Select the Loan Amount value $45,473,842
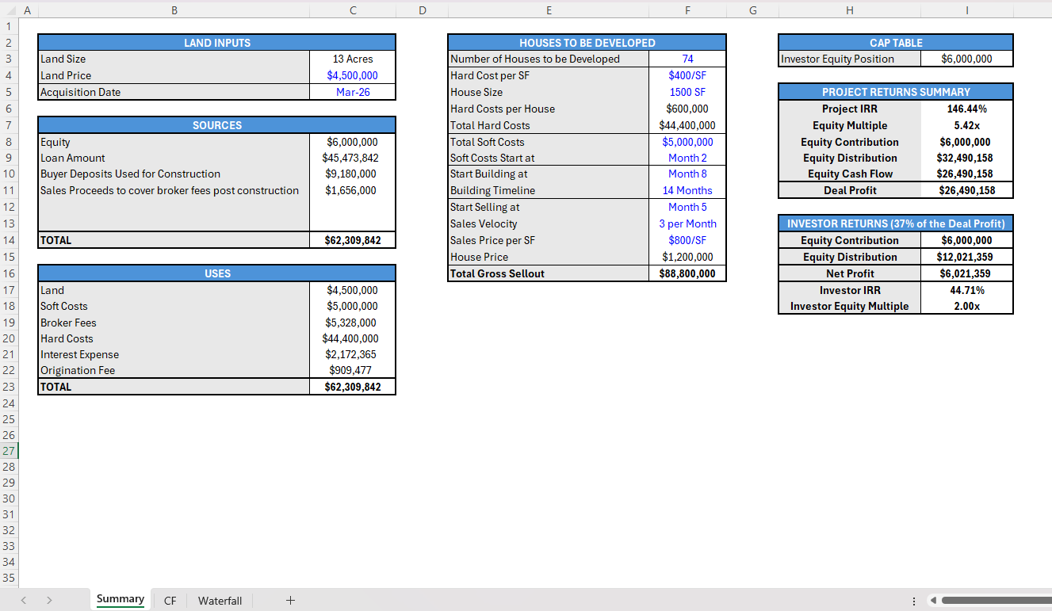Viewport: 1052px width, 611px height. click(353, 158)
